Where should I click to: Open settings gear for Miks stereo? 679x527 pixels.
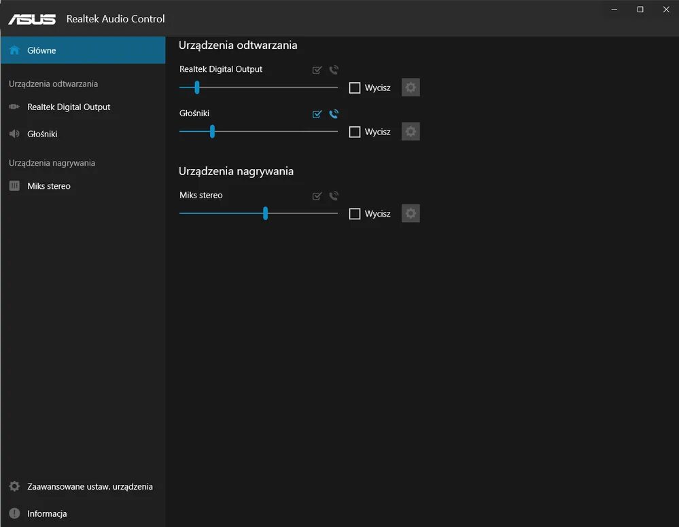pos(411,213)
